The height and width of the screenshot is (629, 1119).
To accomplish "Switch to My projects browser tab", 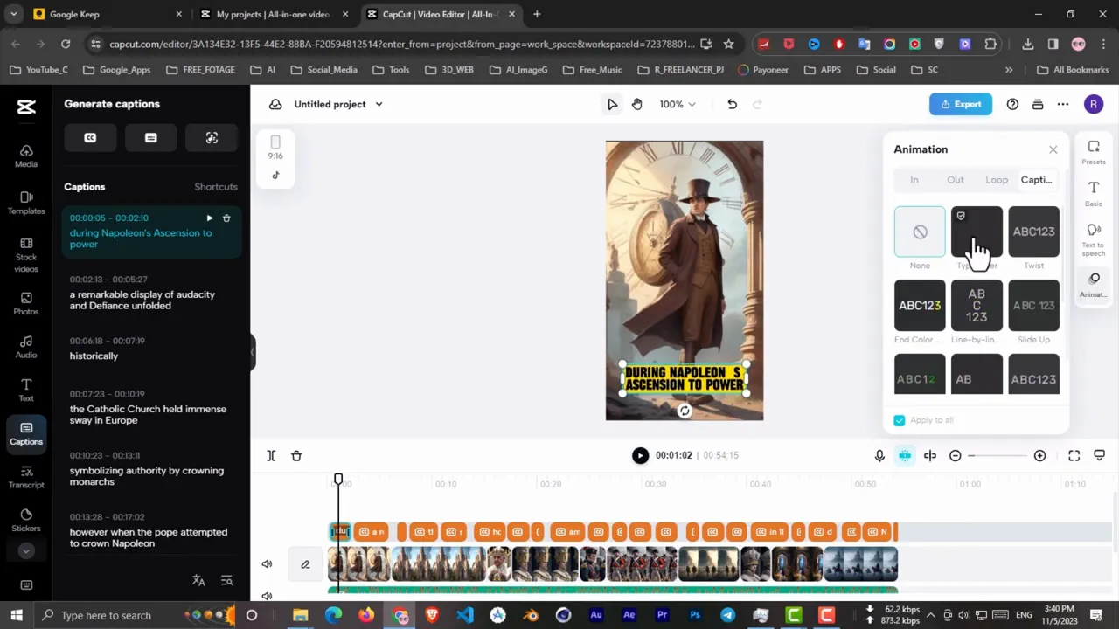I will click(x=272, y=14).
